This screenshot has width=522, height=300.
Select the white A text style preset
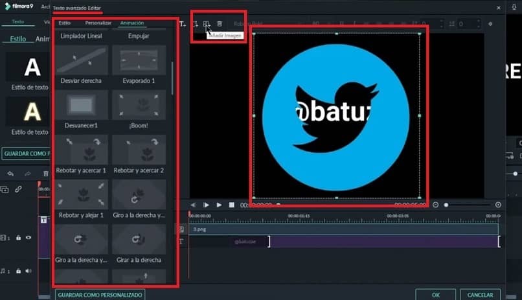point(29,67)
